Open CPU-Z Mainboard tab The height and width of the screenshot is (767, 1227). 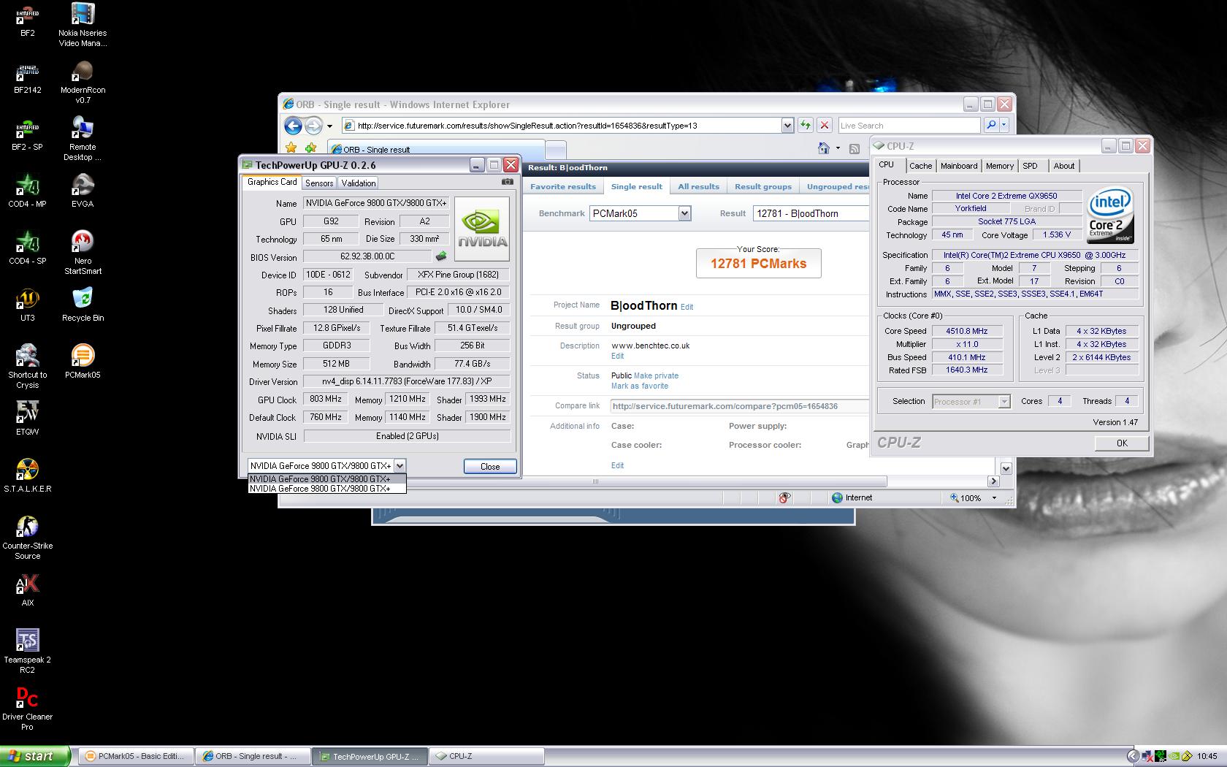tap(959, 166)
